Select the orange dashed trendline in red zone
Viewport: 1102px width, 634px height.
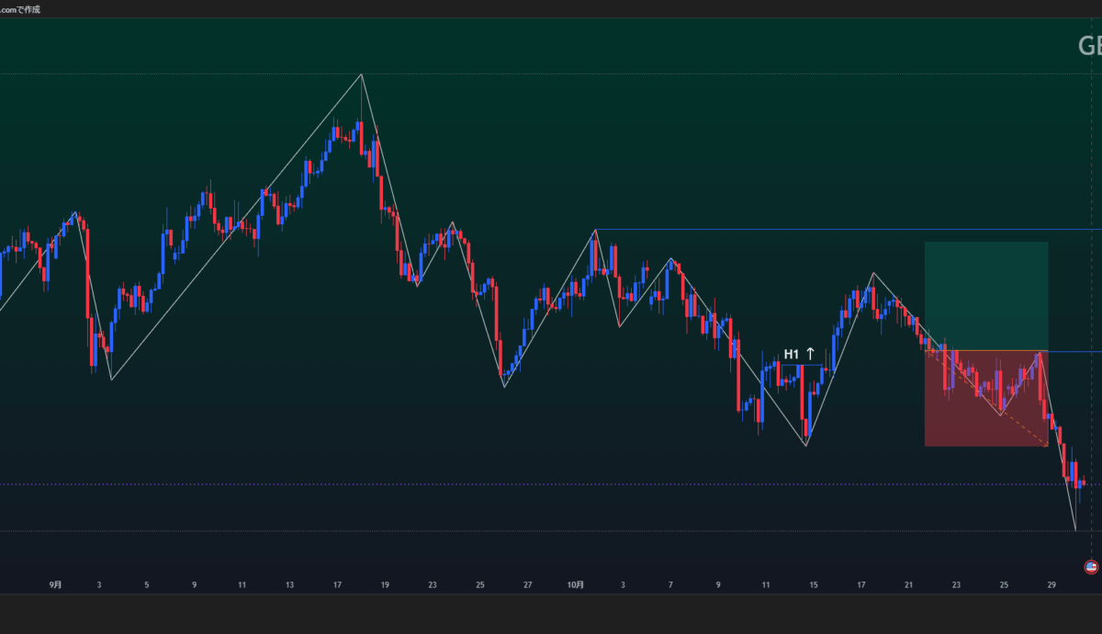(x=1010, y=419)
